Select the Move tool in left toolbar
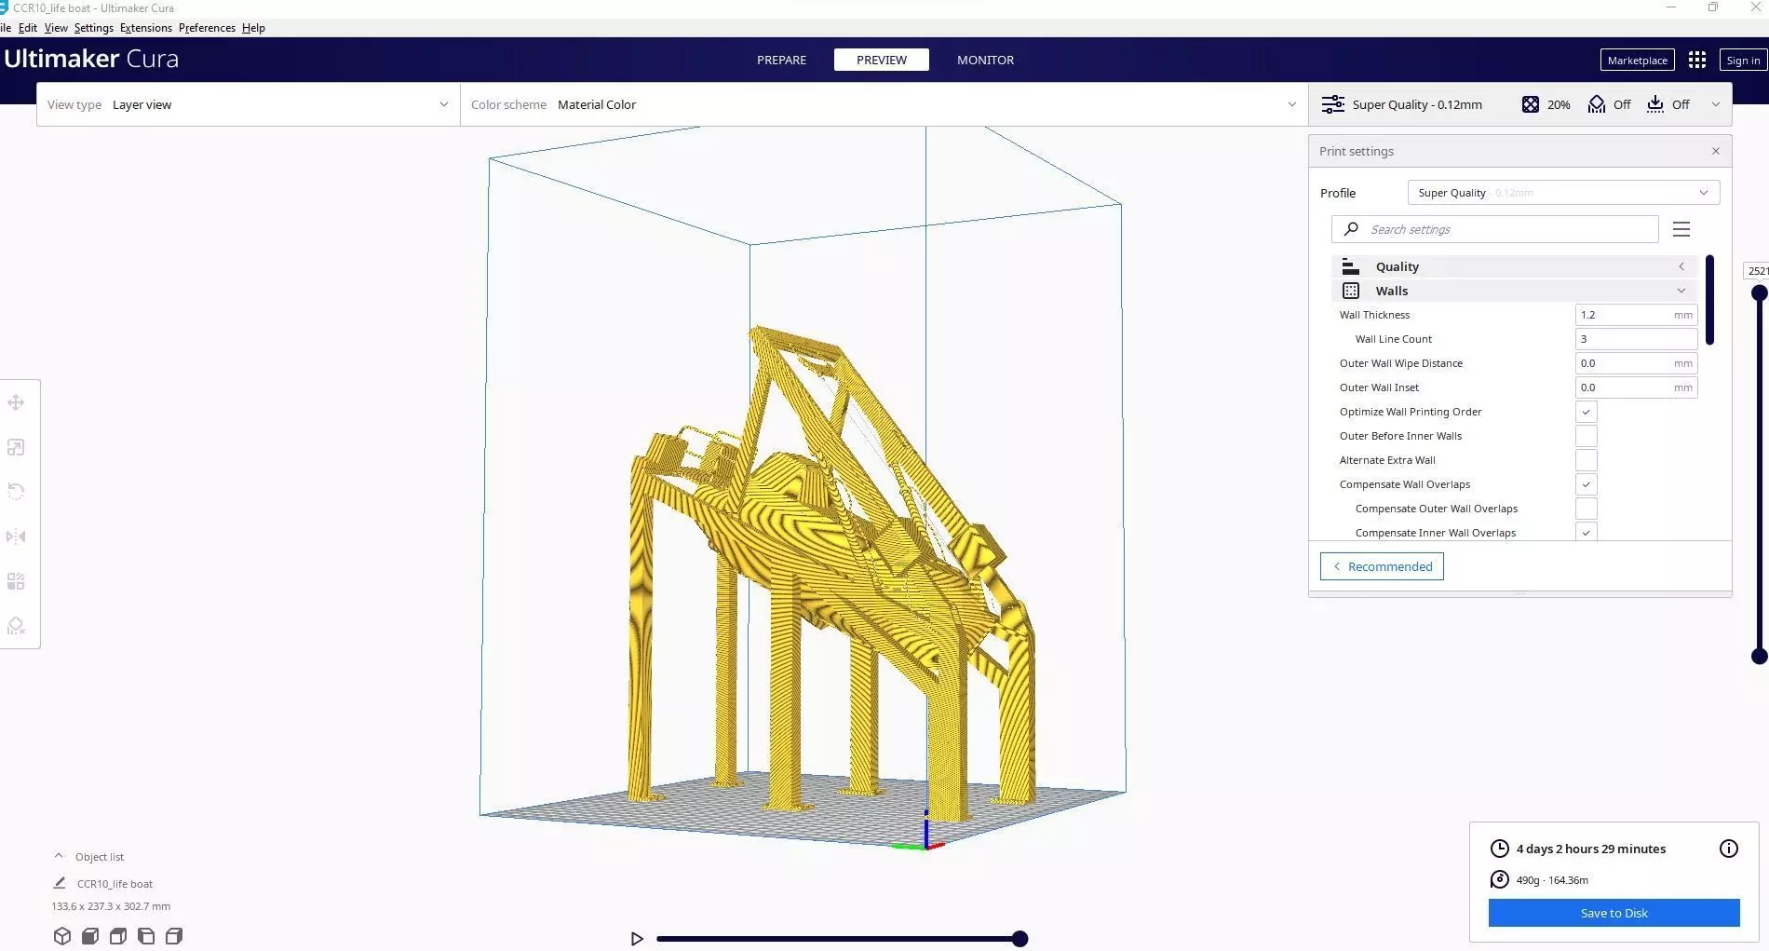This screenshot has height=951, width=1769. pos(16,402)
